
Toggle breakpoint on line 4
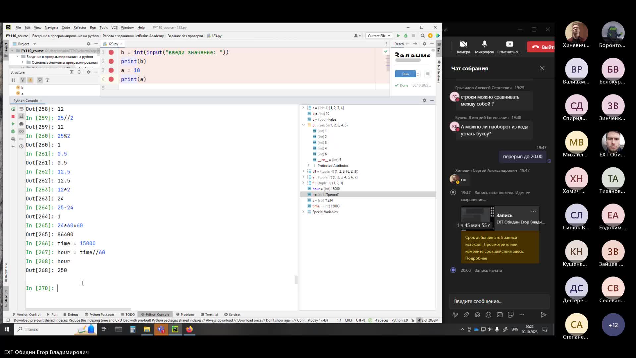click(x=111, y=79)
